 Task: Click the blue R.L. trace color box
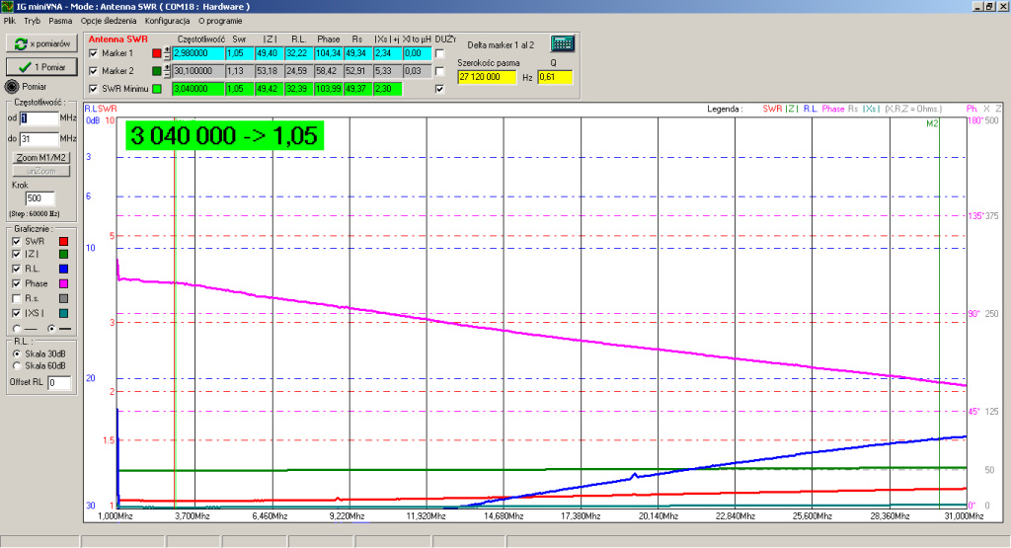(x=63, y=269)
